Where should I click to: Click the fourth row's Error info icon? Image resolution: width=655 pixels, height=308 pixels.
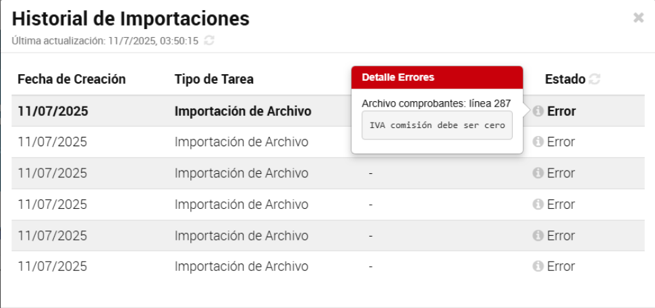[538, 204]
